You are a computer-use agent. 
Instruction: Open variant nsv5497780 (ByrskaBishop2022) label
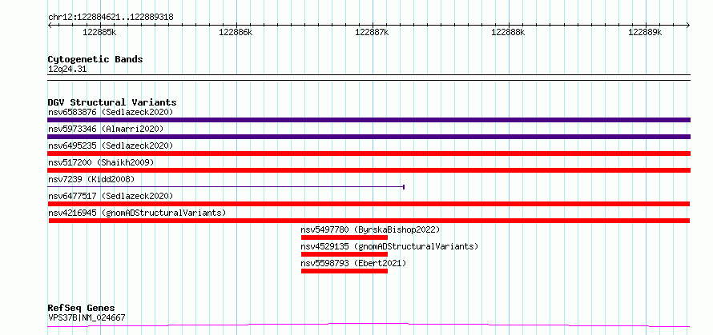[x=370, y=229]
